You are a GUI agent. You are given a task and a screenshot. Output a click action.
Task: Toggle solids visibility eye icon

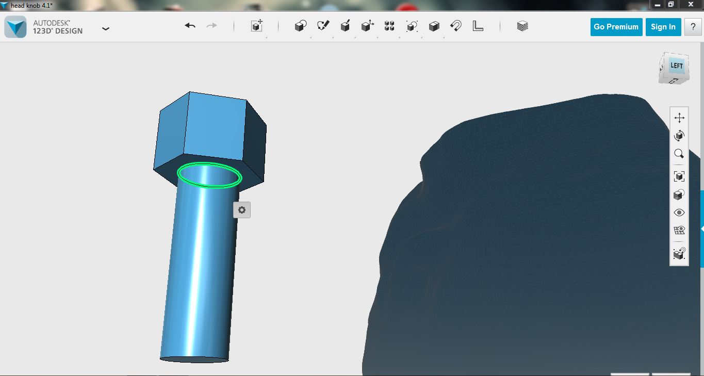[x=679, y=212]
